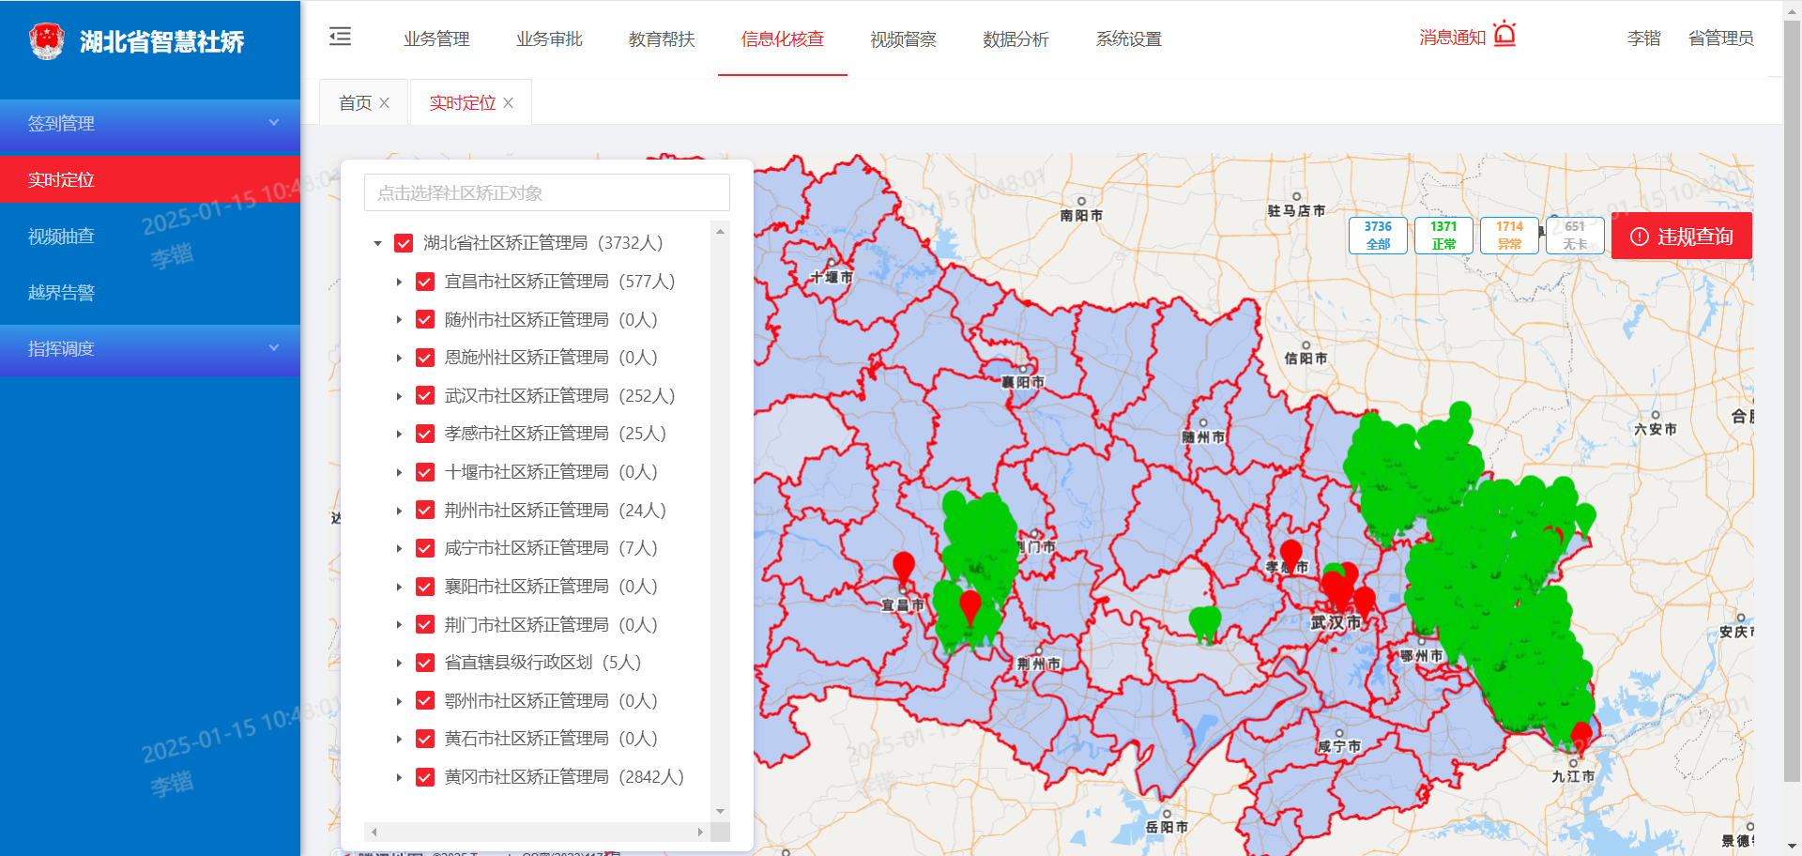Click the red map pin near 宜昌市
The height and width of the screenshot is (856, 1802).
[x=904, y=566]
